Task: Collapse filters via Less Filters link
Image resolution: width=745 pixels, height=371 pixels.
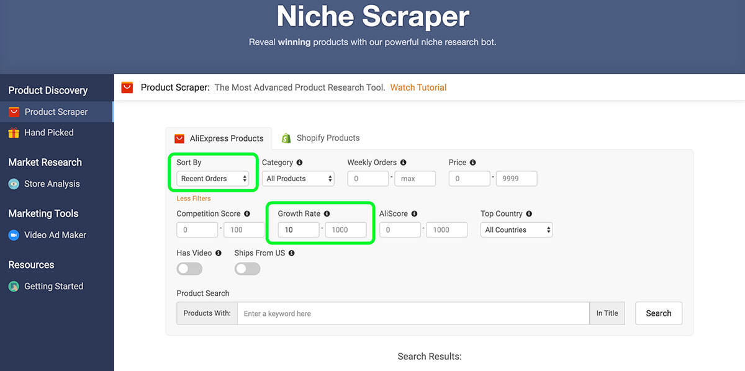Action: tap(194, 199)
